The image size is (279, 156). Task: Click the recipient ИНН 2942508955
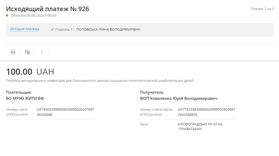click(x=188, y=115)
